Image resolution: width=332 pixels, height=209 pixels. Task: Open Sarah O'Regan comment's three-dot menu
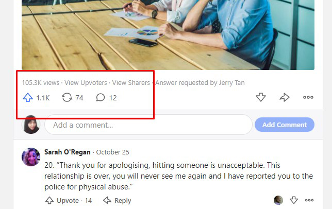tap(309, 200)
